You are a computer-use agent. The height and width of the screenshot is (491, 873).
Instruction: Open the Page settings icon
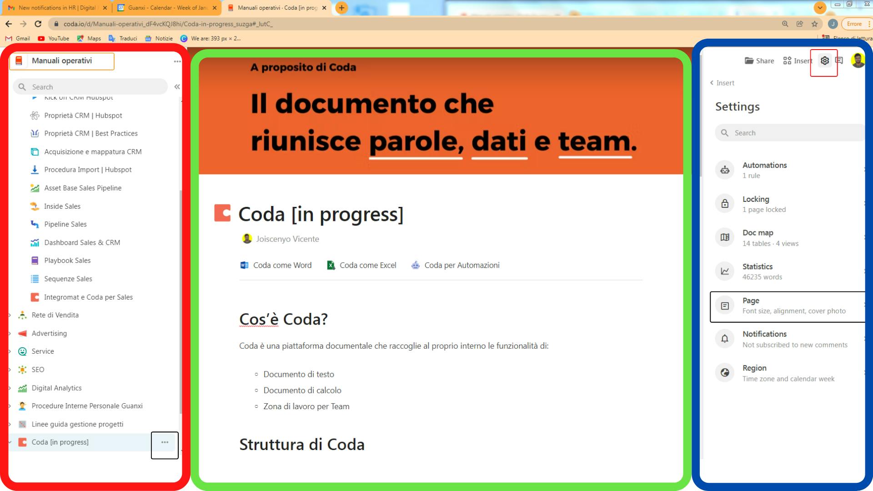coord(725,305)
